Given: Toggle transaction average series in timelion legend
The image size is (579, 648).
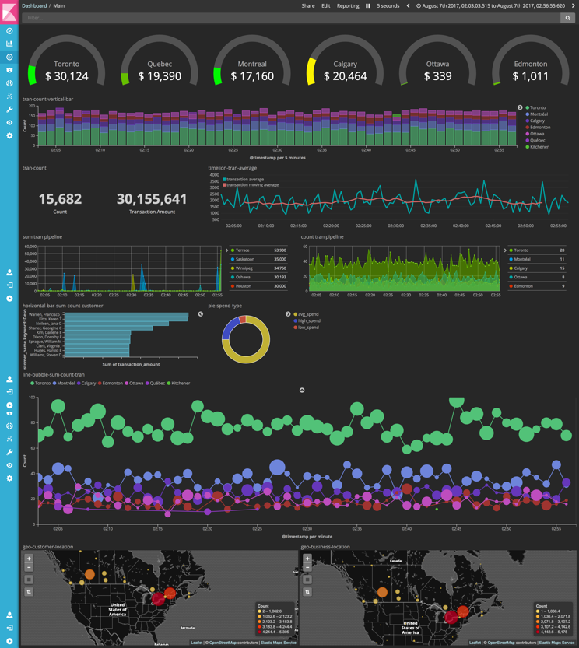Looking at the screenshot, I should point(244,180).
